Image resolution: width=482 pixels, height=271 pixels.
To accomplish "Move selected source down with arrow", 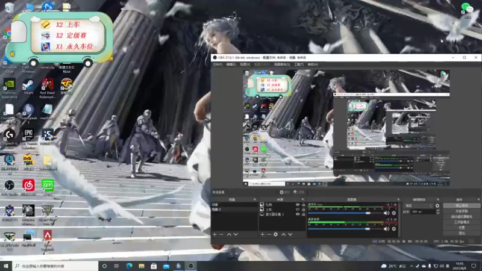I will [290, 234].
